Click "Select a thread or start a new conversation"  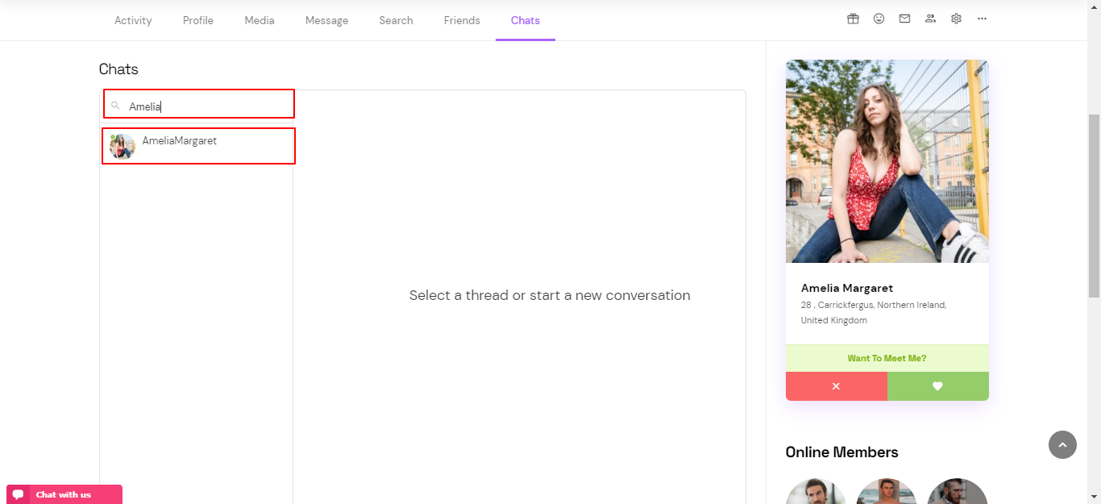[550, 295]
